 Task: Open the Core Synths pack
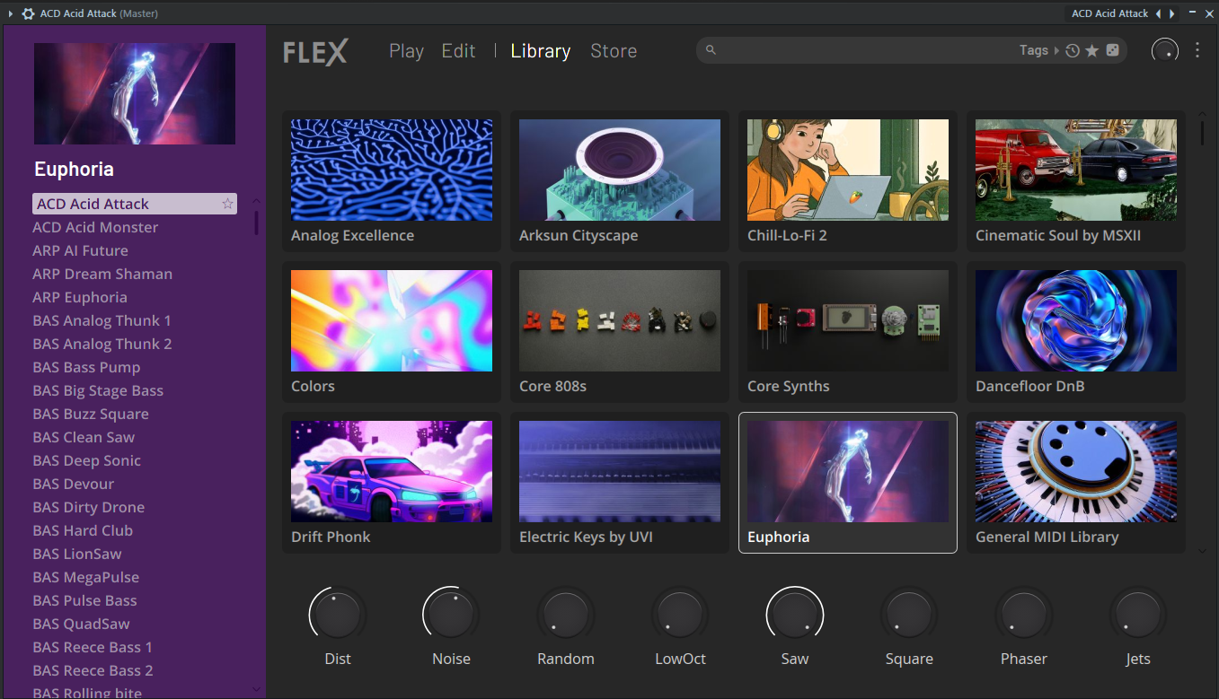pos(848,332)
